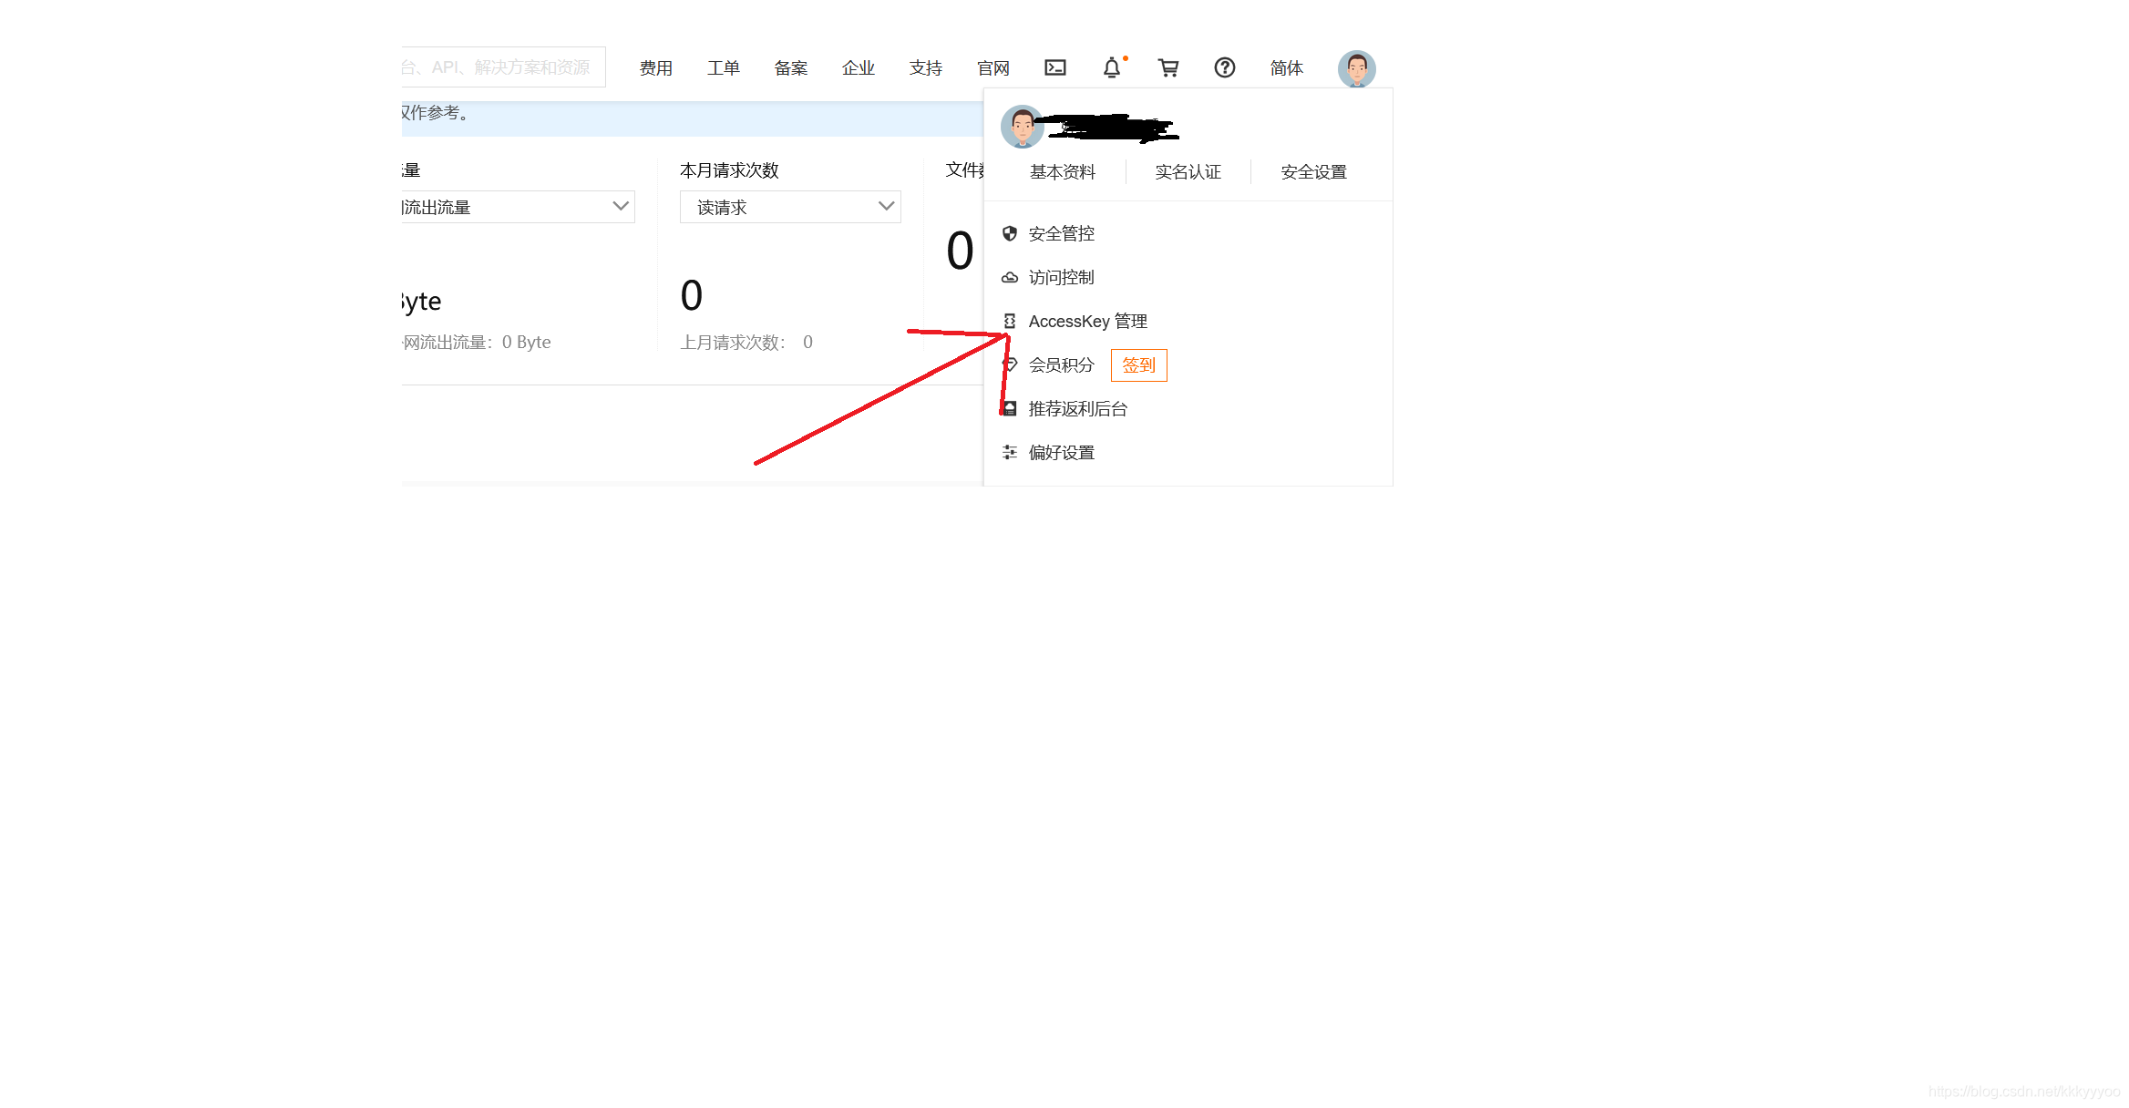Open the 费用 menu
2129x1108 pixels.
click(x=655, y=68)
